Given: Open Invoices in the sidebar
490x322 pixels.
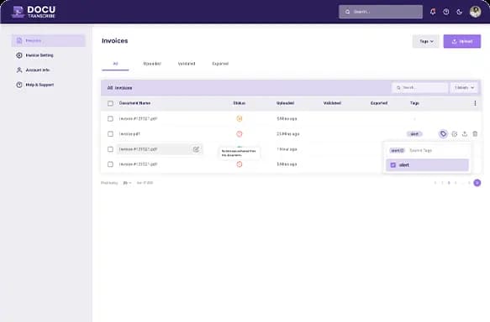Looking at the screenshot, I should pos(49,40).
